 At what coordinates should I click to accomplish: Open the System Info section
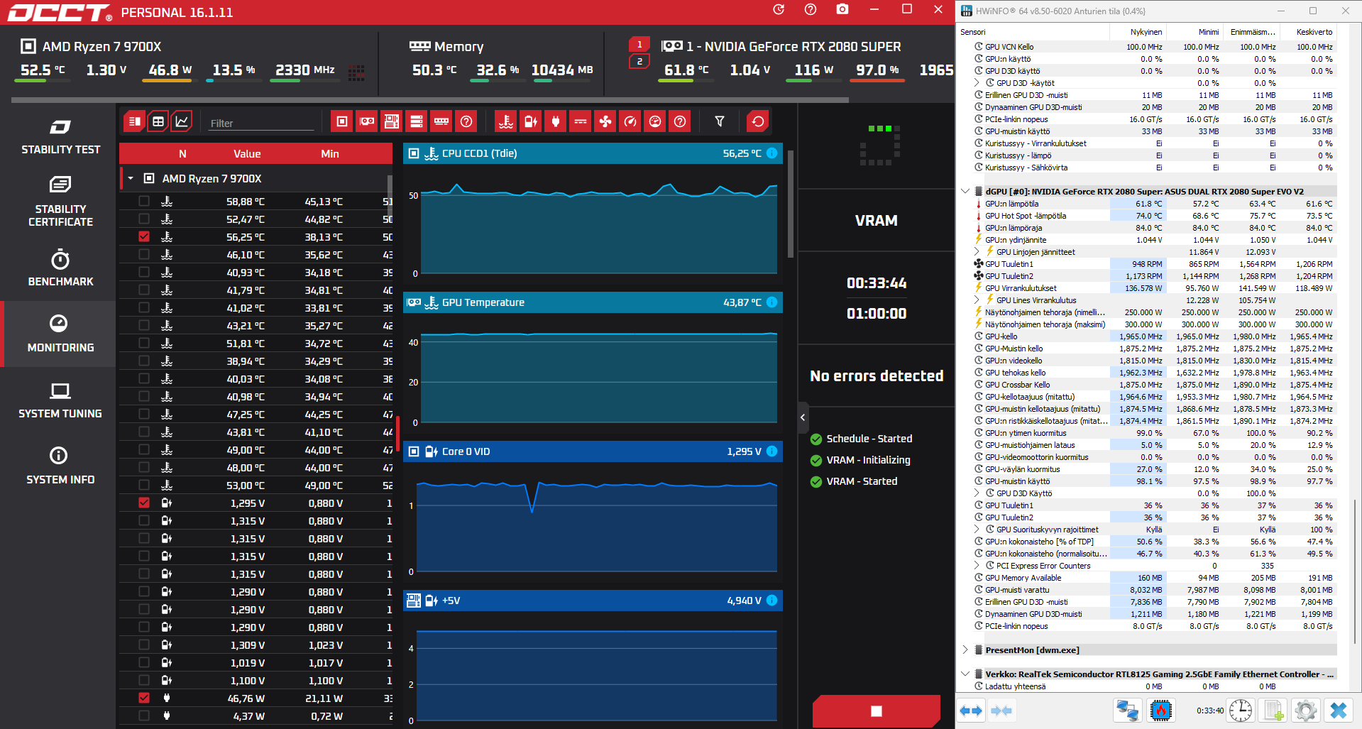click(60, 466)
